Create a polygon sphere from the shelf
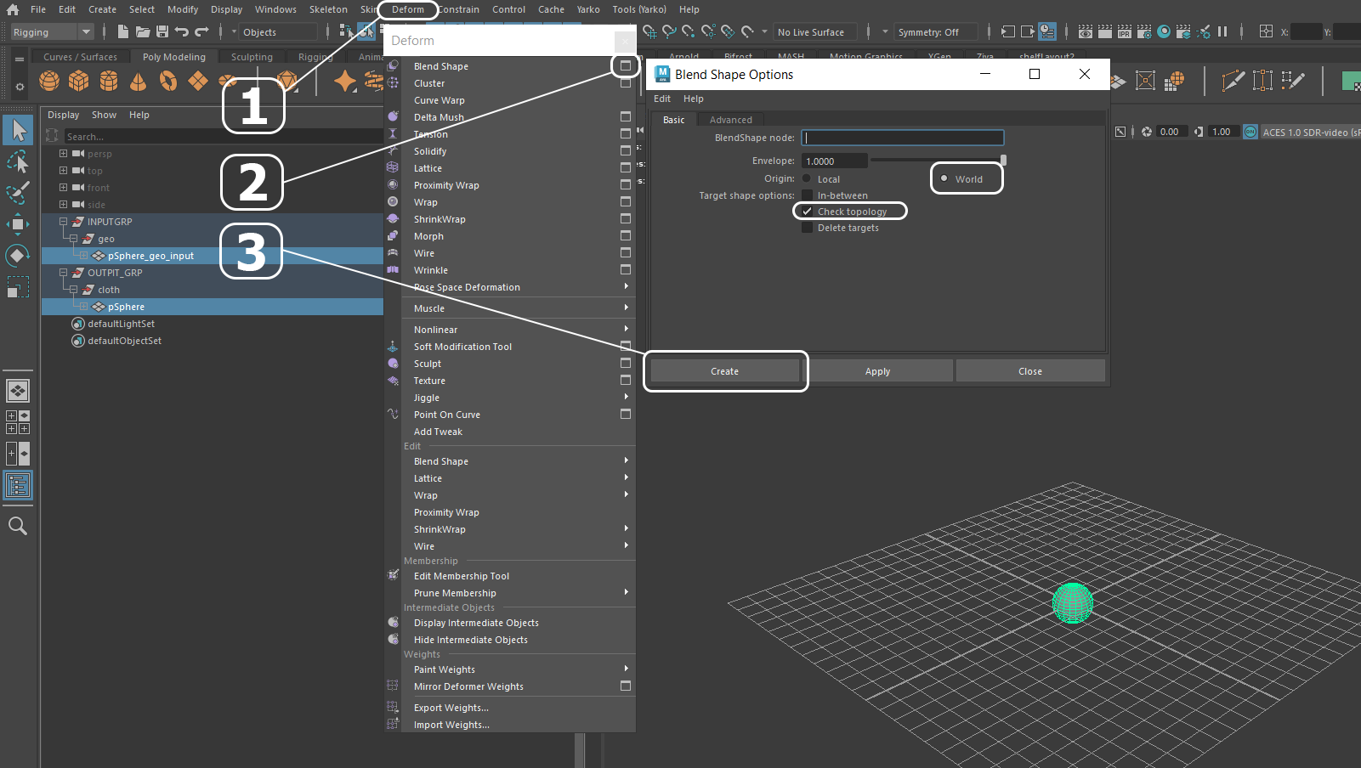This screenshot has height=768, width=1361. [x=50, y=81]
